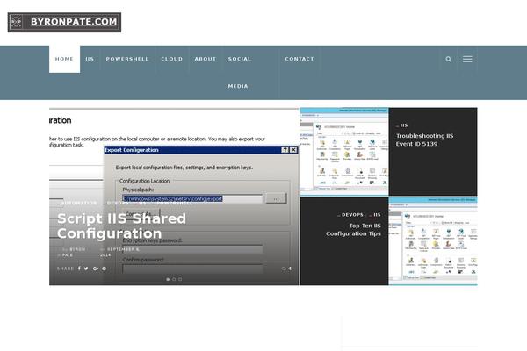
Task: Share post on Twitter
Action: 86,269
